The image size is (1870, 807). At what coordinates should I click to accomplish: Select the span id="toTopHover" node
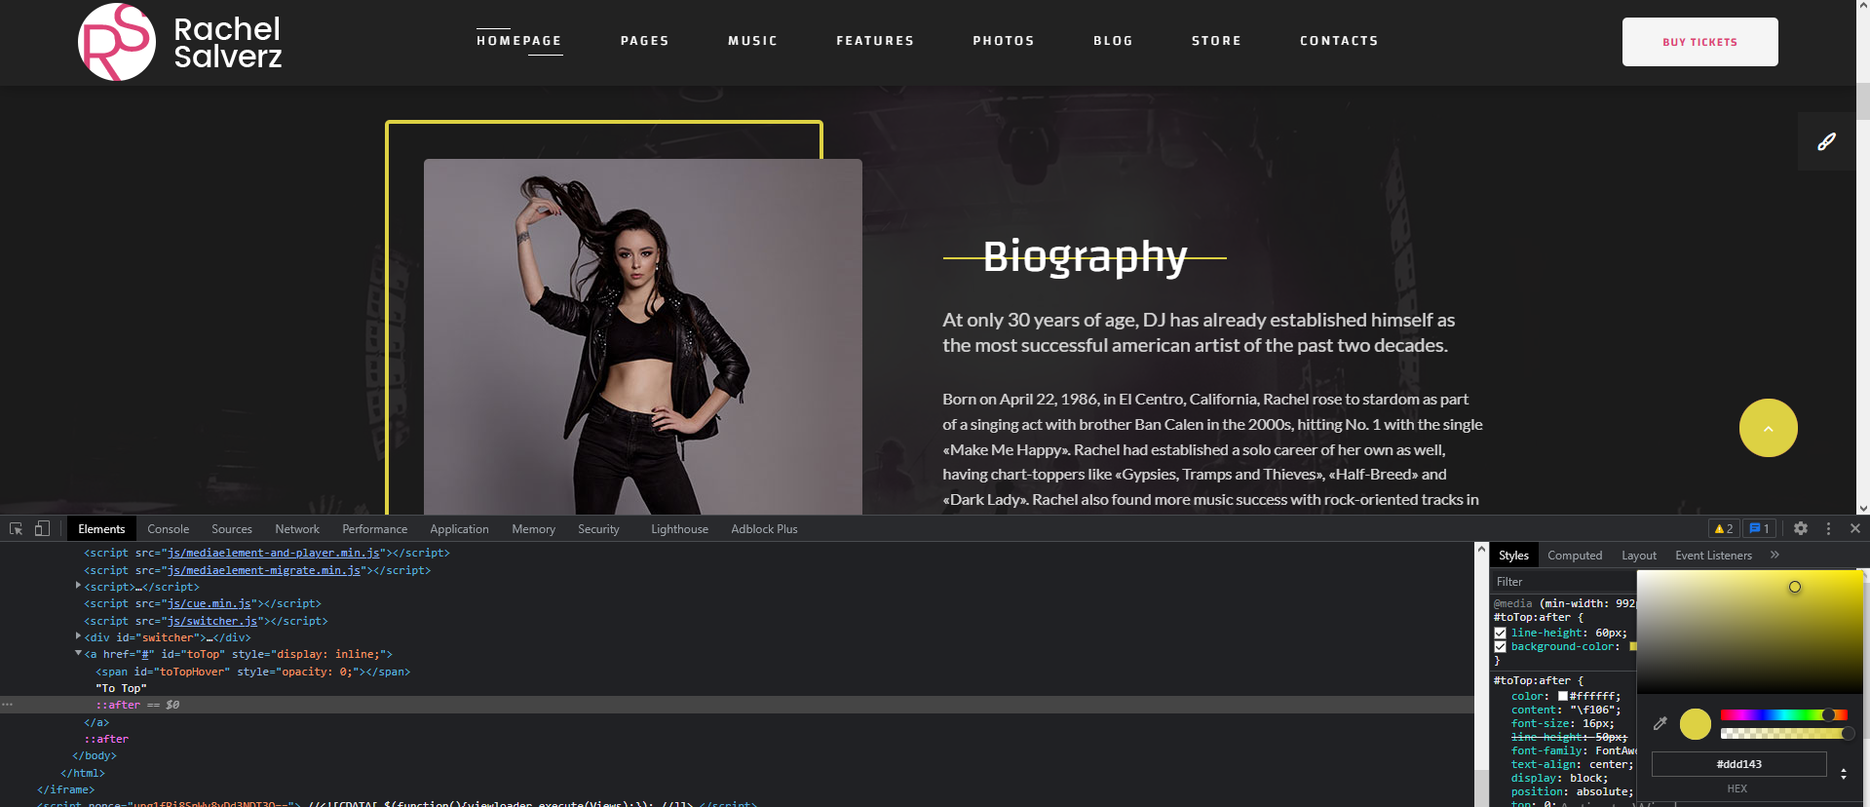point(253,672)
